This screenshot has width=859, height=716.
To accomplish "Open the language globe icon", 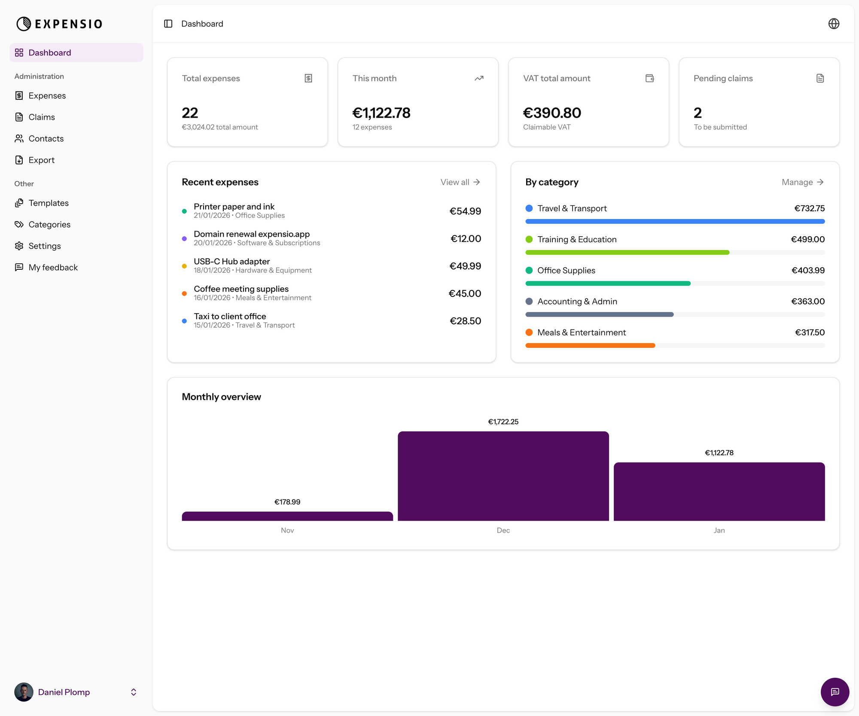I will tap(834, 24).
